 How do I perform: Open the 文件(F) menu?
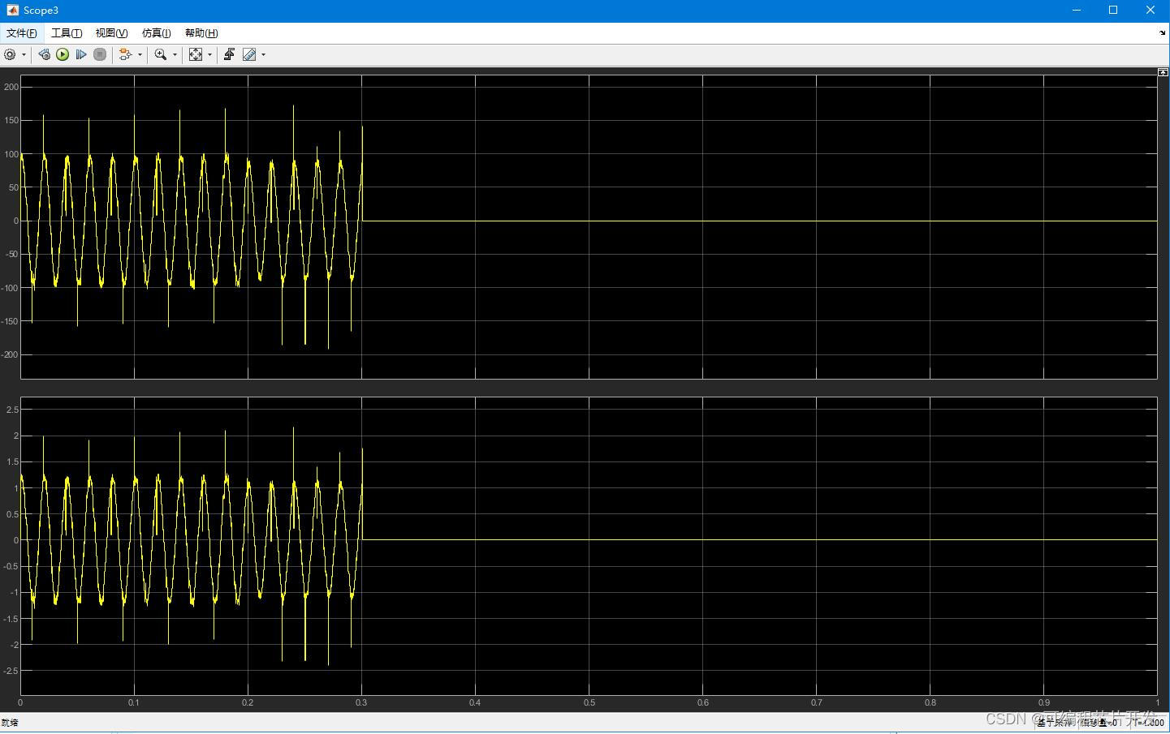22,33
